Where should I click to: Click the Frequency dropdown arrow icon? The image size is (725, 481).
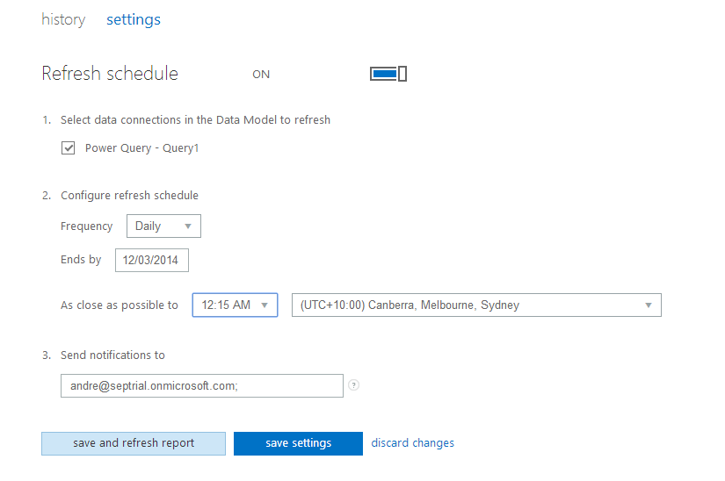tap(188, 226)
